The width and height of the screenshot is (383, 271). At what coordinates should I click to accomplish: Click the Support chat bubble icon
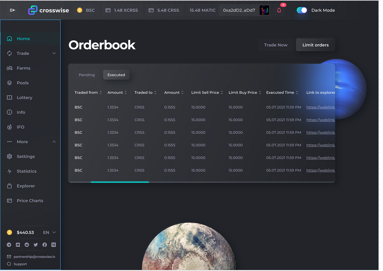[x=9, y=264]
